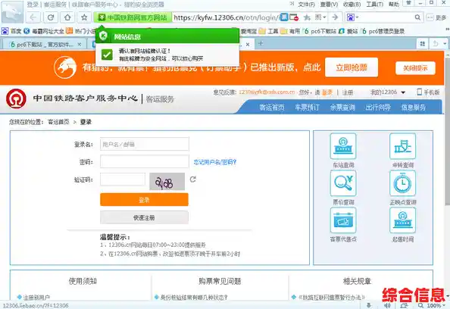
Task: Click the orange 登录 link in header
Action: click(327, 92)
